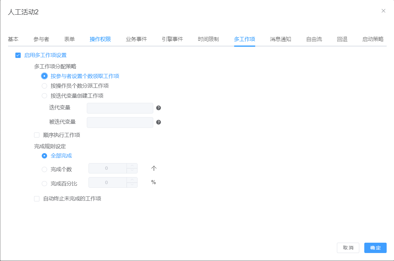The height and width of the screenshot is (261, 394).
Task: Check the 自动终止未完成的工作项 option
Action: tap(37, 199)
